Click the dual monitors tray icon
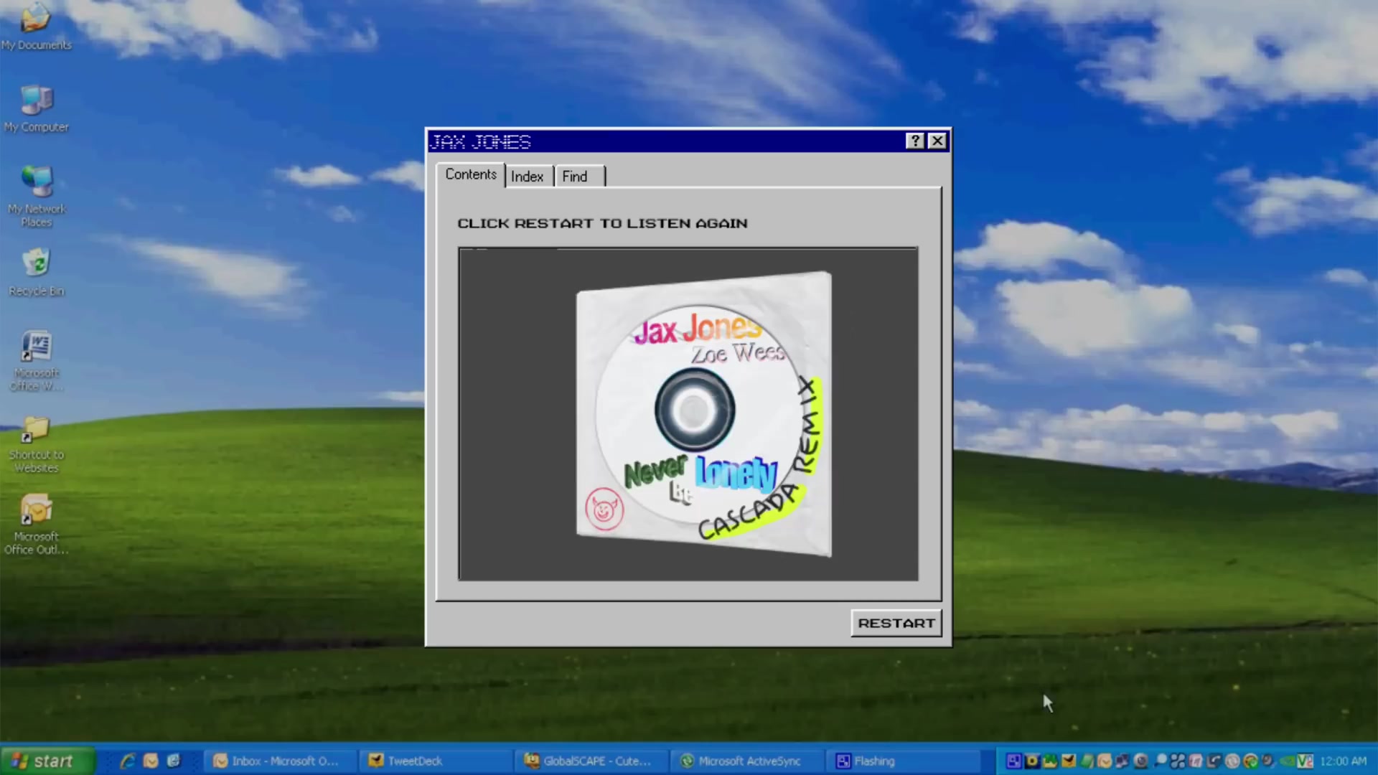 pos(1122,761)
